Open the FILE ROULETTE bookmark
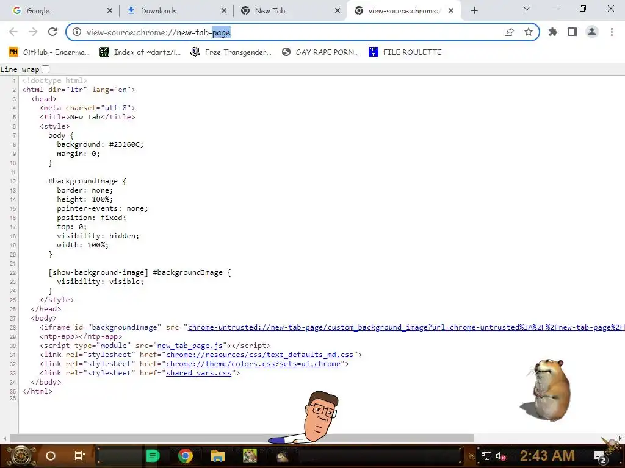This screenshot has width=625, height=468. coord(405,52)
